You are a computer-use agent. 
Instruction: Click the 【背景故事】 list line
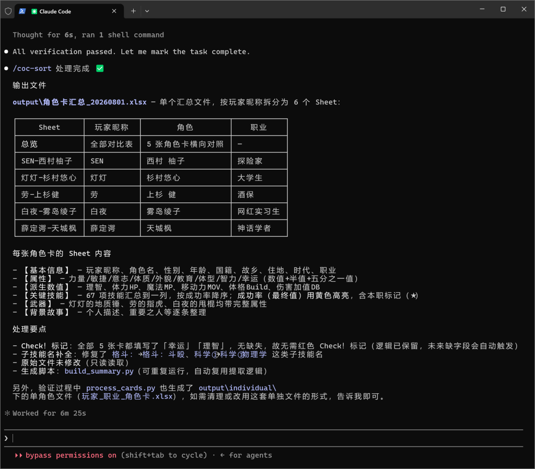pyautogui.click(x=110, y=312)
